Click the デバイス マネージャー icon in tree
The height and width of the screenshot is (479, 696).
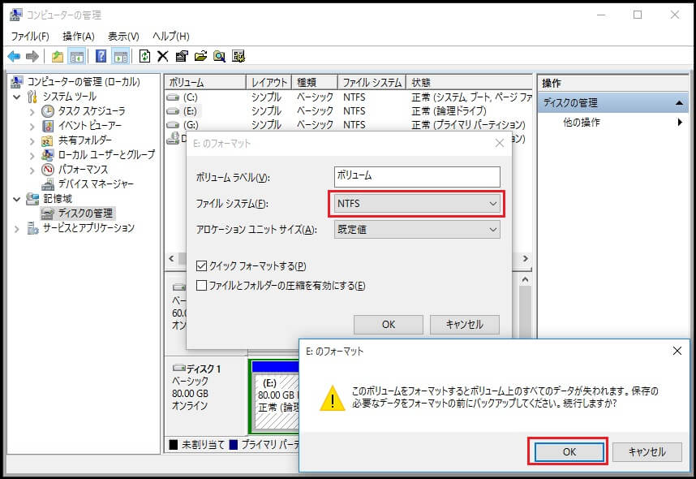tap(48, 184)
